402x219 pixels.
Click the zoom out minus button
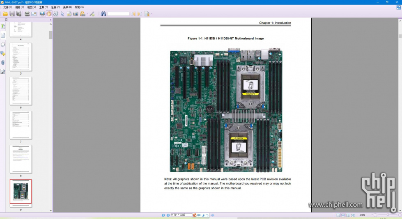(x=375, y=215)
